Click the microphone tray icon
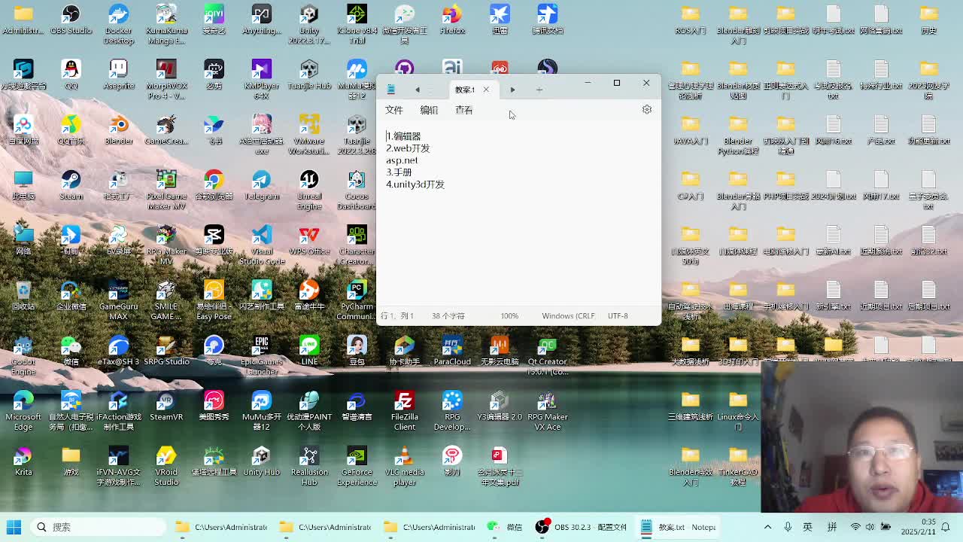This screenshot has width=963, height=542. (787, 527)
